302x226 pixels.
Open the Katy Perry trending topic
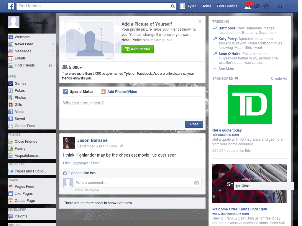pyautogui.click(x=227, y=39)
